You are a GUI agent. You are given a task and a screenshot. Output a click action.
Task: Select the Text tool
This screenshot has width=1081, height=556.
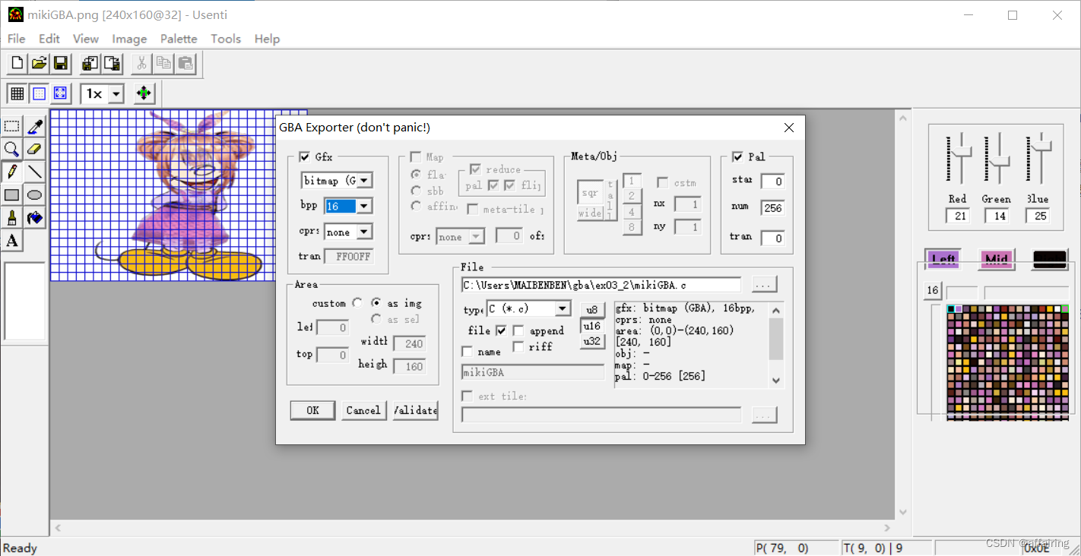(11, 241)
